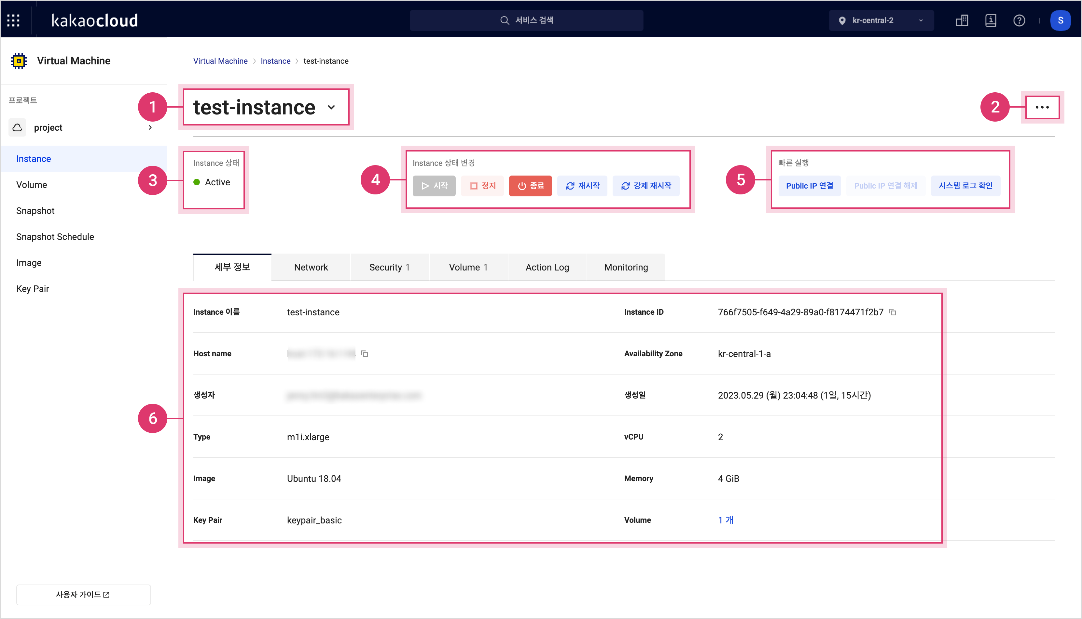Image resolution: width=1082 pixels, height=619 pixels.
Task: Click the creation date 2023.05.29 value
Action: [794, 395]
